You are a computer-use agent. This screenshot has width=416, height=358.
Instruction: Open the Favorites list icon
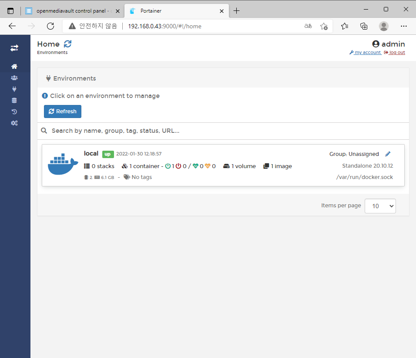click(x=344, y=26)
